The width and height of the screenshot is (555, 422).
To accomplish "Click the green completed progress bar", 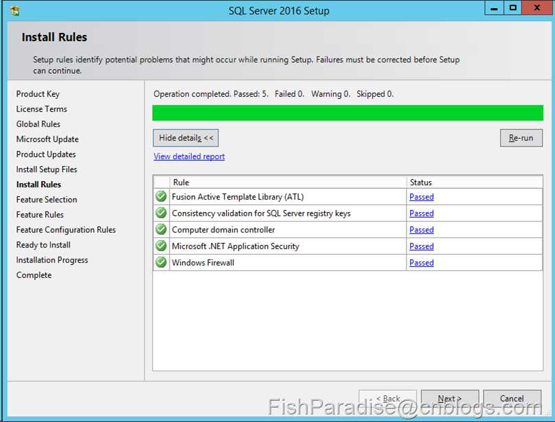I will click(348, 113).
